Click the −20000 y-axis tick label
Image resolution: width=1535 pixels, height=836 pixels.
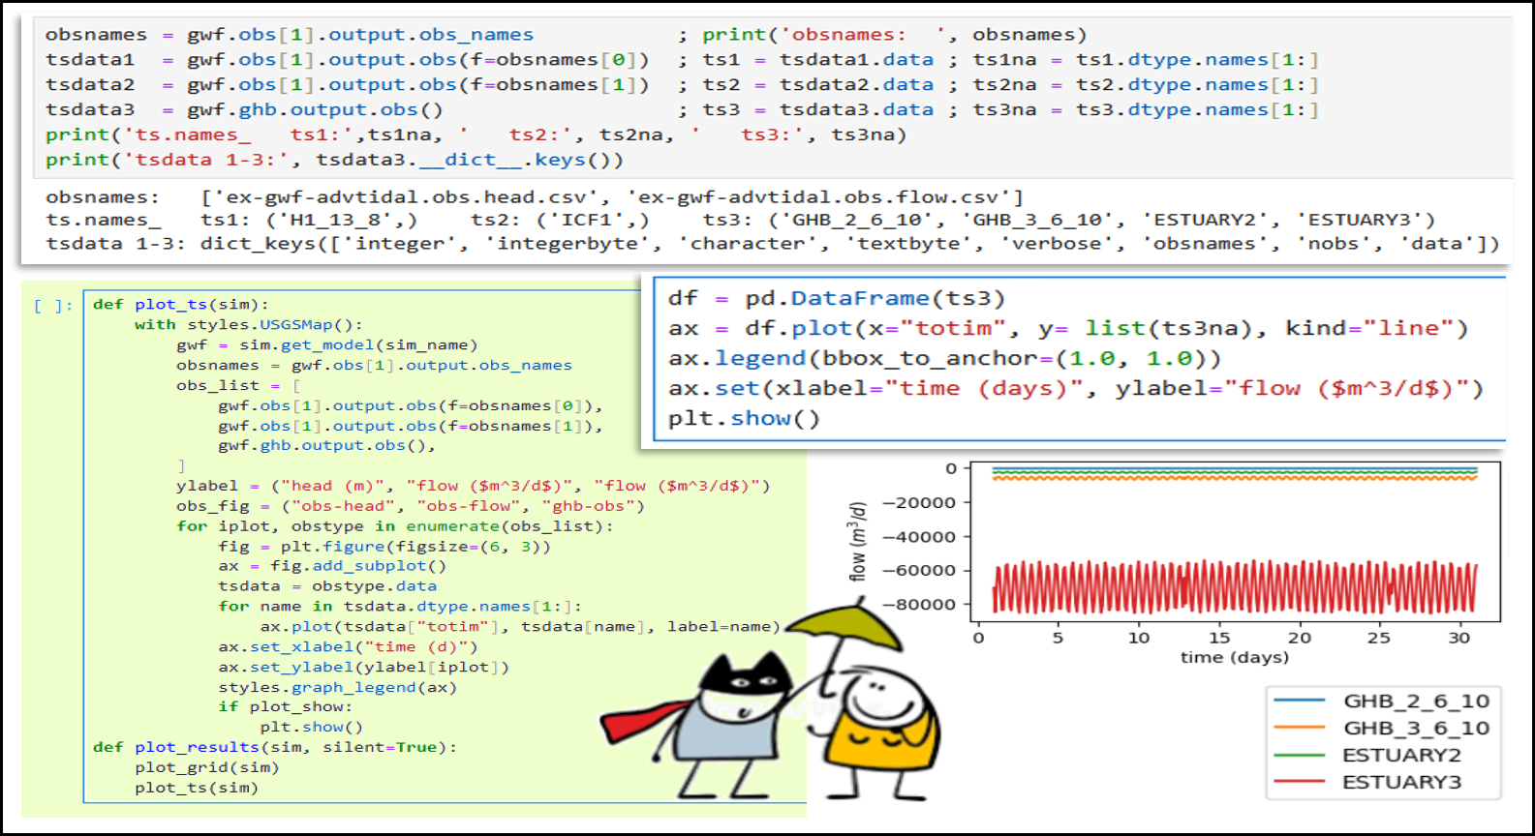coord(919,503)
